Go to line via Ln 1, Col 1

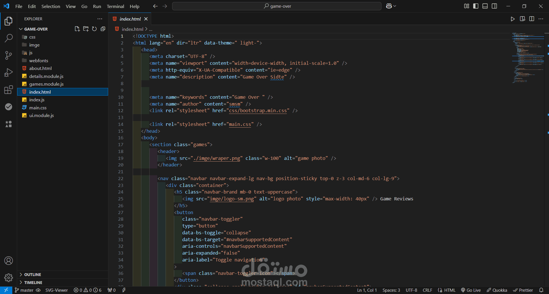click(x=367, y=290)
